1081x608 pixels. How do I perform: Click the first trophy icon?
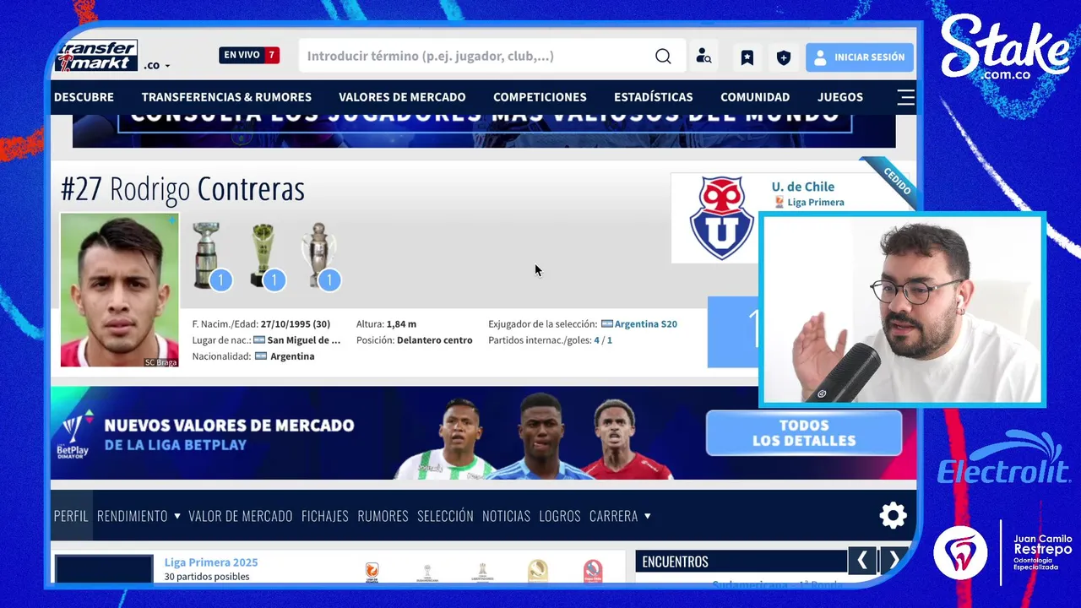point(206,254)
